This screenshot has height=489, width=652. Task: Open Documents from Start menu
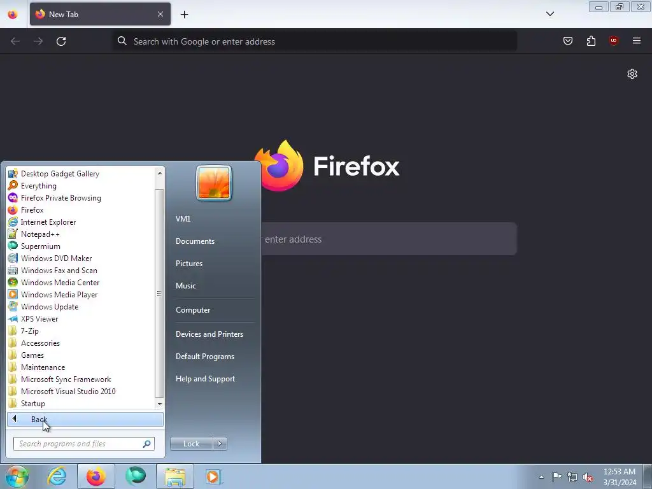[195, 241]
